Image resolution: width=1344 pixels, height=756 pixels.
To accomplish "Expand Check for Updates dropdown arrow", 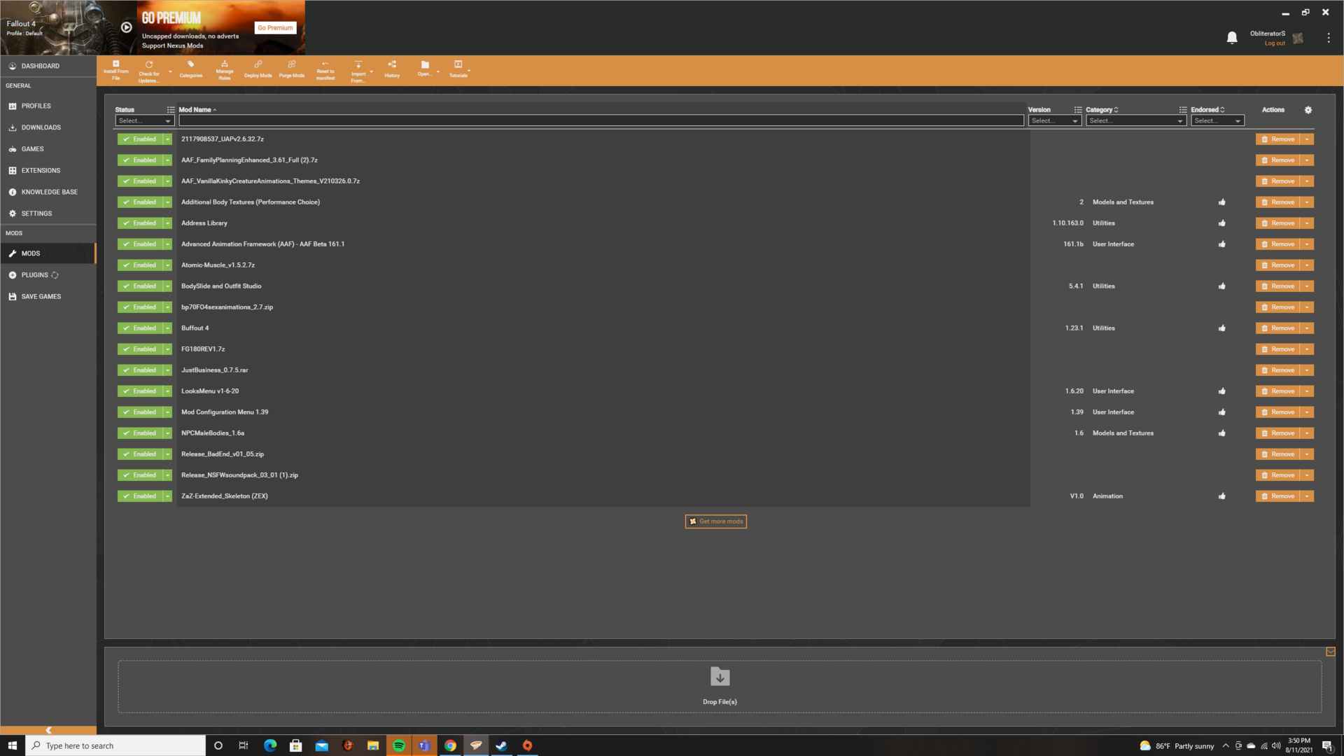I will 170,71.
